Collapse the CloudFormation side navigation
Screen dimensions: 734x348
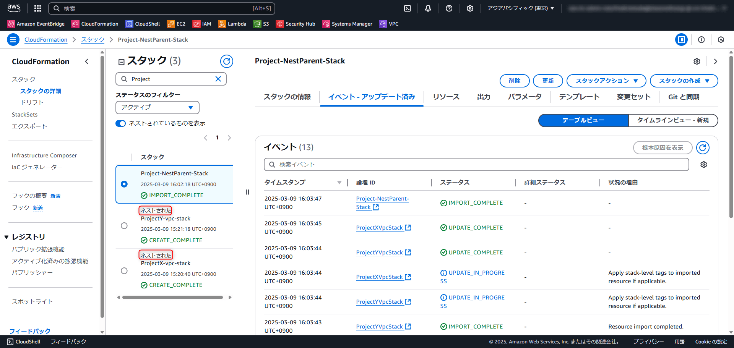[x=87, y=62]
